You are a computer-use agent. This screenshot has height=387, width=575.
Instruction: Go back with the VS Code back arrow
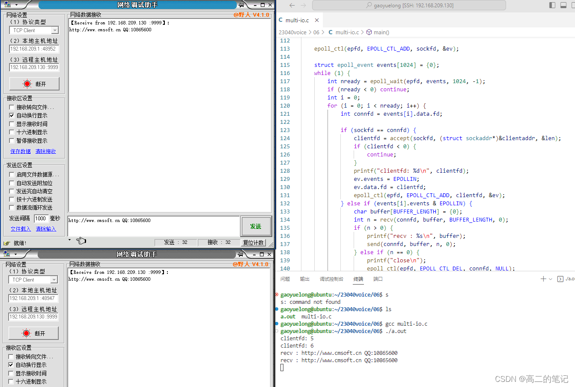tap(292, 5)
